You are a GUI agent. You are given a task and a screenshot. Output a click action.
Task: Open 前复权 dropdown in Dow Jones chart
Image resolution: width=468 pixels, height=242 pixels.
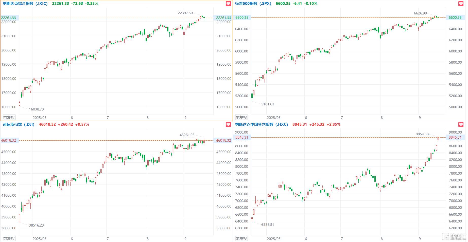point(9,238)
